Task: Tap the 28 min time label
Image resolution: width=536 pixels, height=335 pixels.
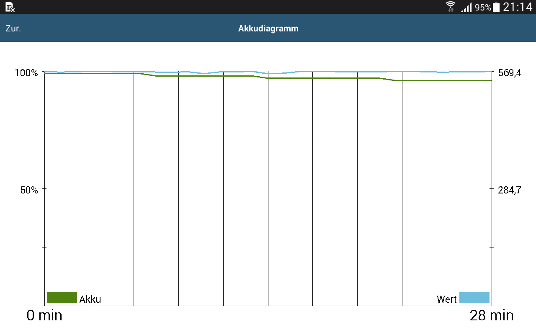Action: tap(492, 315)
